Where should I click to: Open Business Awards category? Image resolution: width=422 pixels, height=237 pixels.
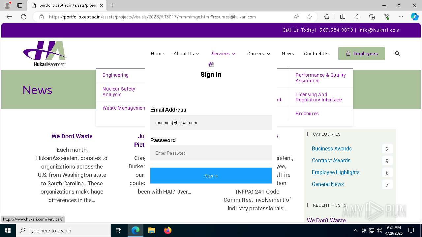pos(332,148)
